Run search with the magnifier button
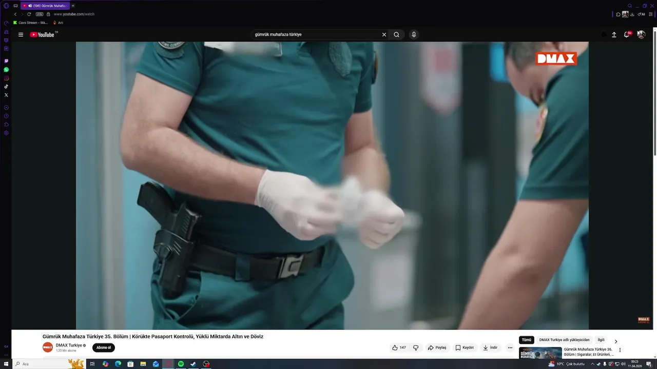This screenshot has height=369, width=657. [396, 35]
